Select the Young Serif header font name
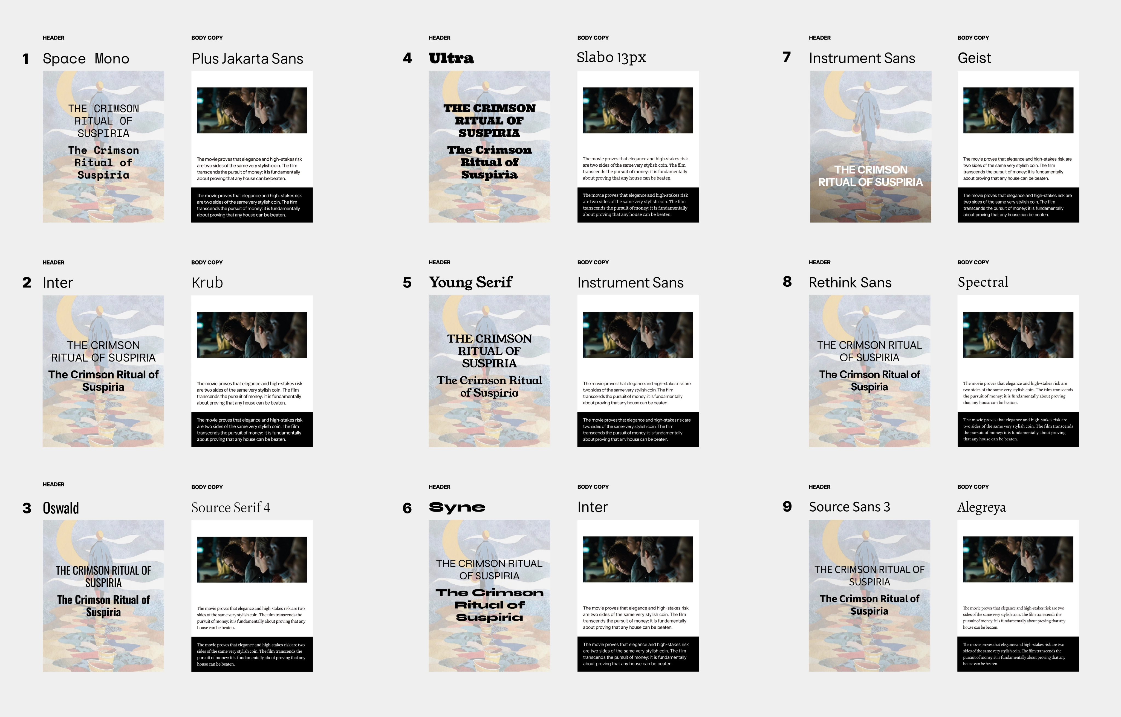 click(x=470, y=282)
